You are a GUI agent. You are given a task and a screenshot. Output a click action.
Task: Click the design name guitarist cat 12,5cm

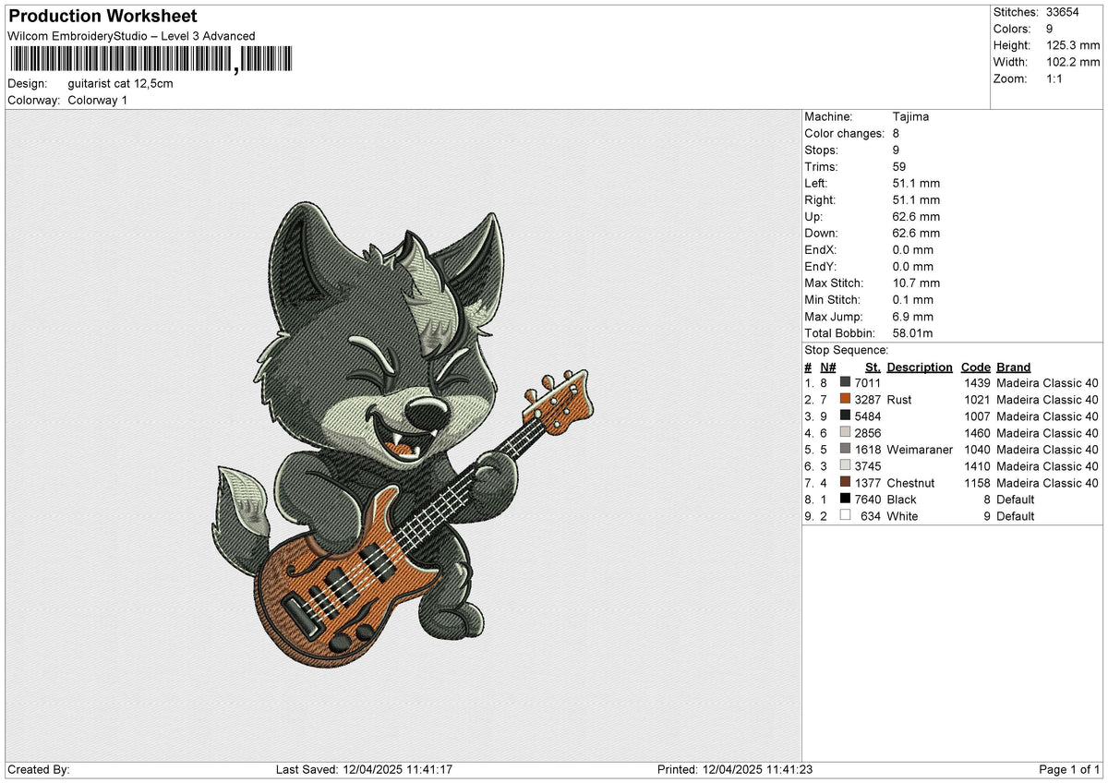pyautogui.click(x=121, y=83)
